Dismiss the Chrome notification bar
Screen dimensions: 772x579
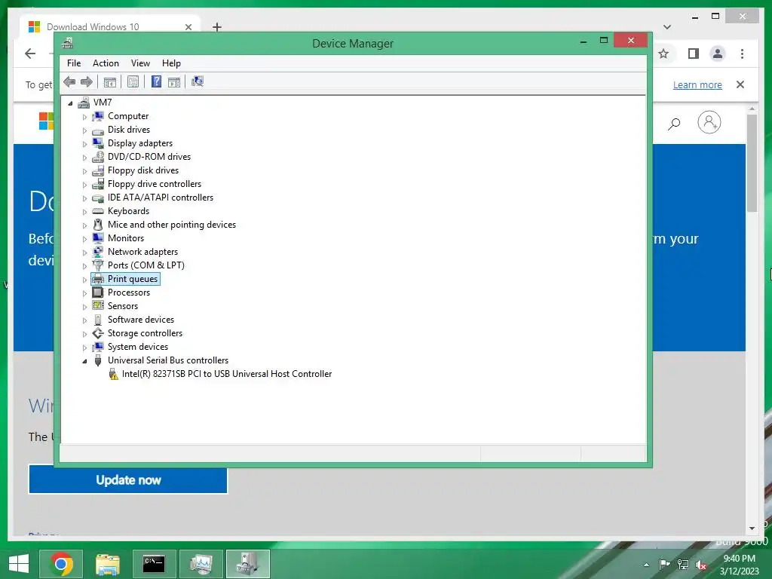click(x=740, y=84)
